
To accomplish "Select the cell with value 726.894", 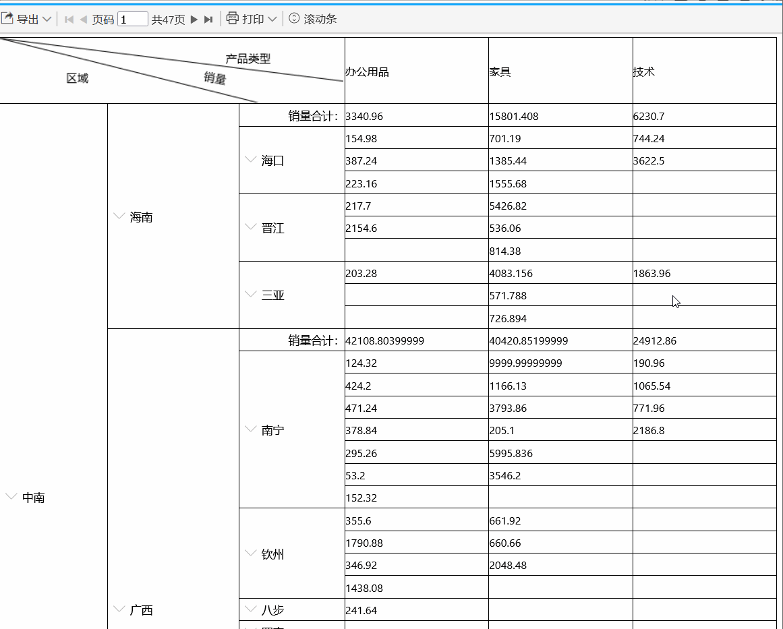I will point(560,318).
